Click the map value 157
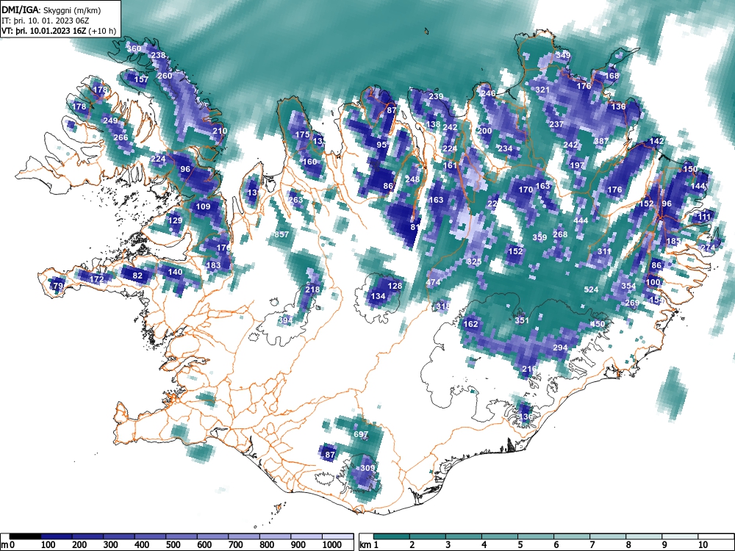735x551 pixels. point(141,79)
